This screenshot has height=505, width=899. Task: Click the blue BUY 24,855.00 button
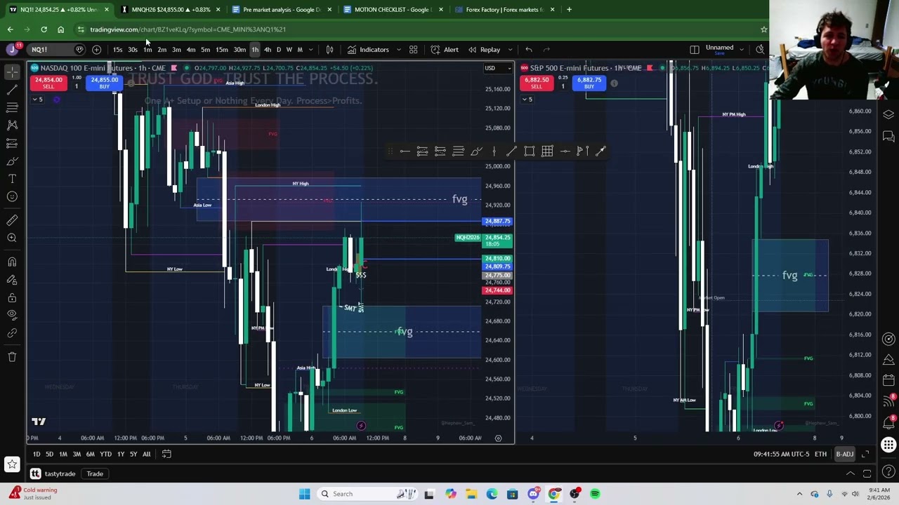pos(104,82)
